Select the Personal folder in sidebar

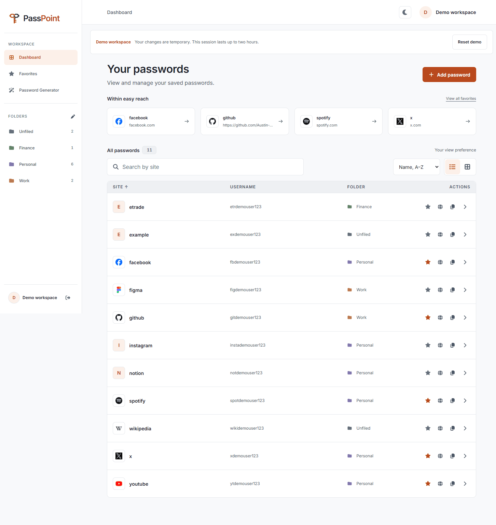coord(41,164)
